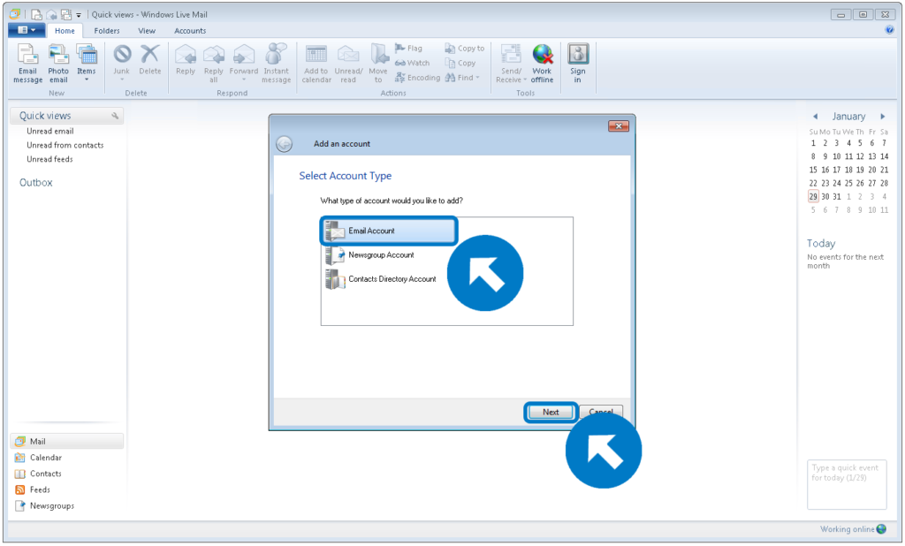Open the Sign in tool
Viewport: 905px width, 546px height.
(x=578, y=64)
